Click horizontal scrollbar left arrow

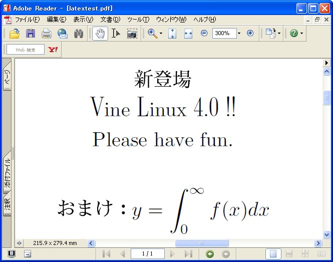pyautogui.click(x=91, y=243)
